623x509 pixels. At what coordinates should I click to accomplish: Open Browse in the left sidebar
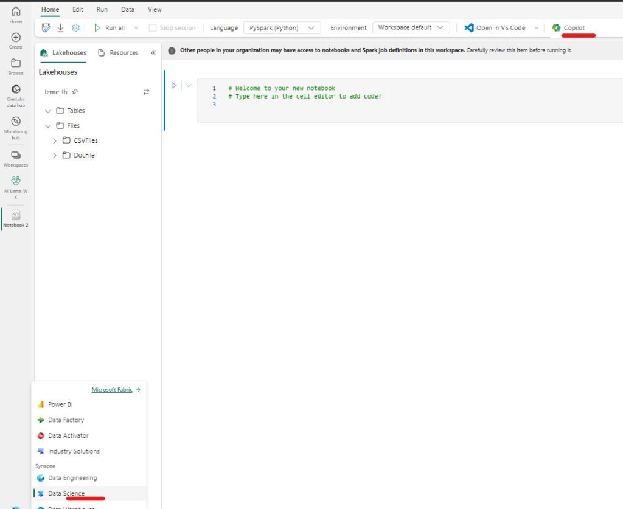(16, 67)
